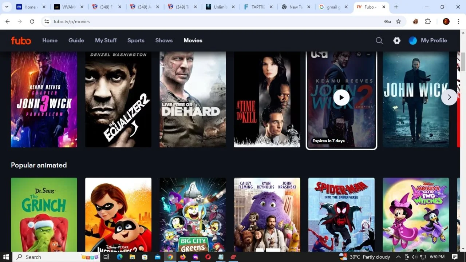Open the John Wick poster
The width and height of the screenshot is (466, 262).
[416, 99]
